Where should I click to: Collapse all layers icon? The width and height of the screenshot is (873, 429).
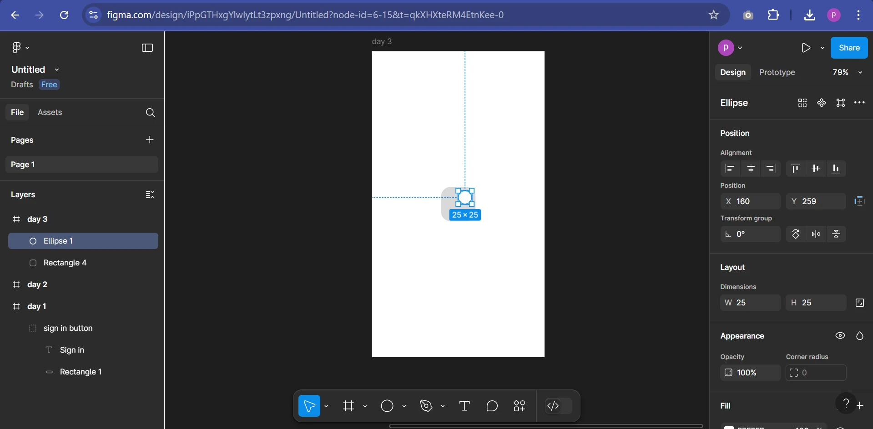point(150,195)
